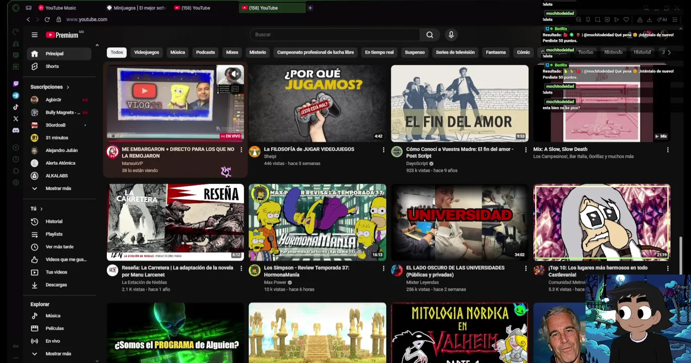Start voice search with the microphone icon

pyautogui.click(x=451, y=35)
